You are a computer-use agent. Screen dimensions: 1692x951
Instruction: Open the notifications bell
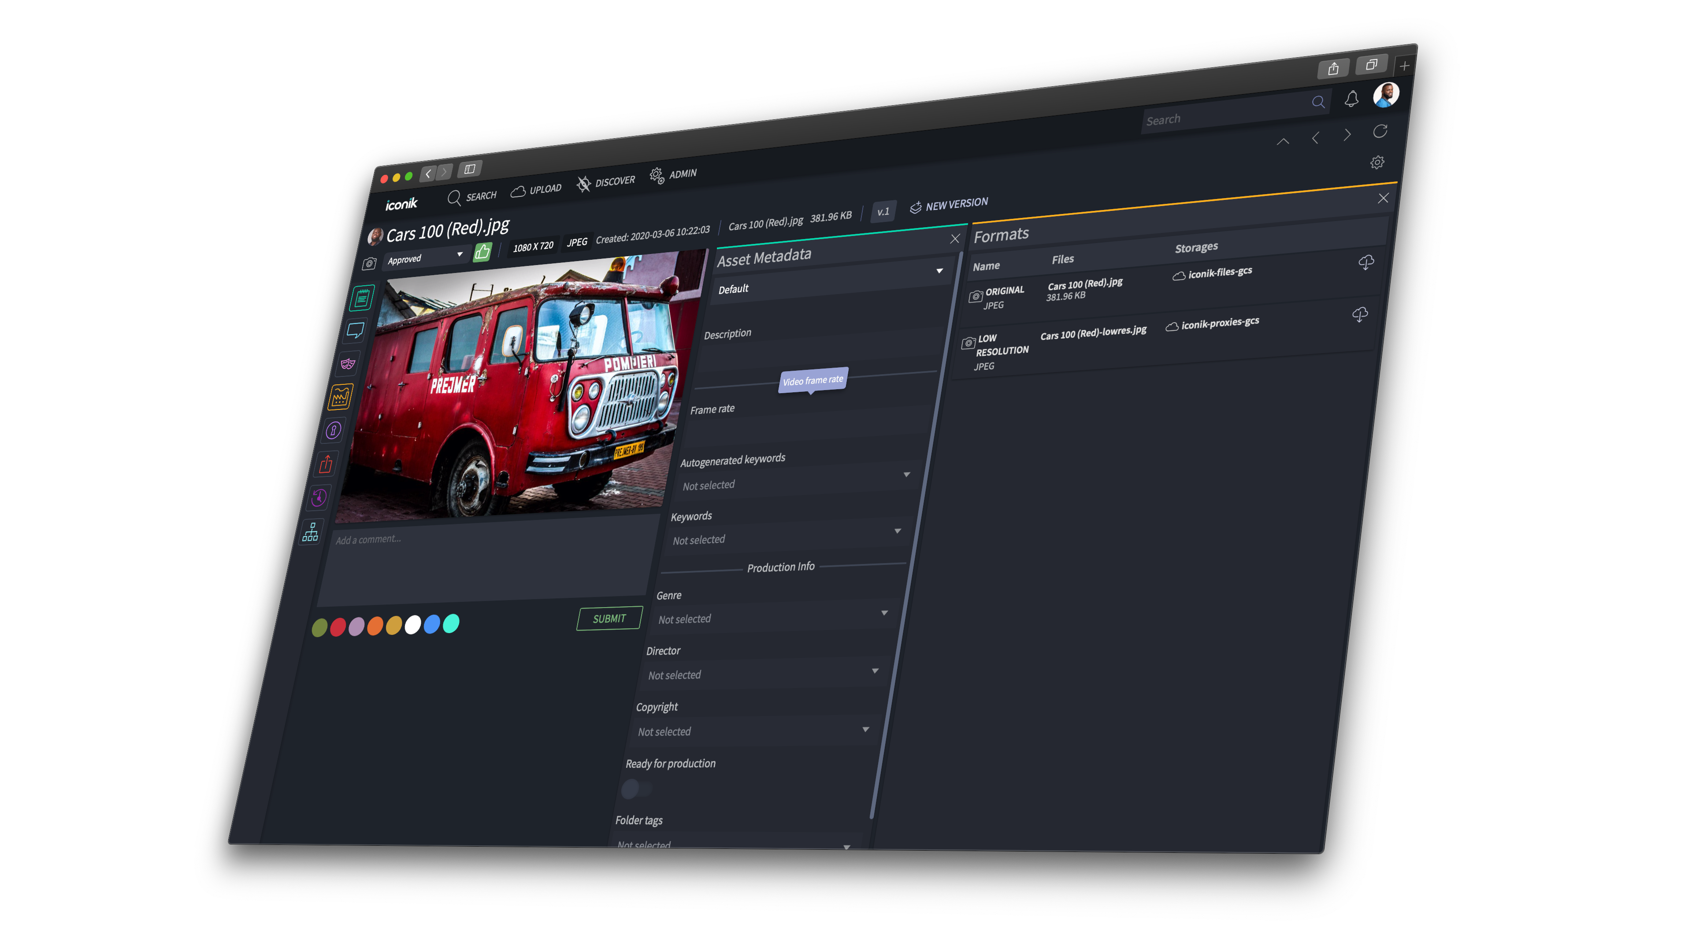pos(1351,99)
